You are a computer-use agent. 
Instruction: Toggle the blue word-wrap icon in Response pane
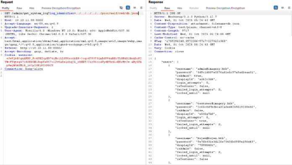[x=276, y=8]
